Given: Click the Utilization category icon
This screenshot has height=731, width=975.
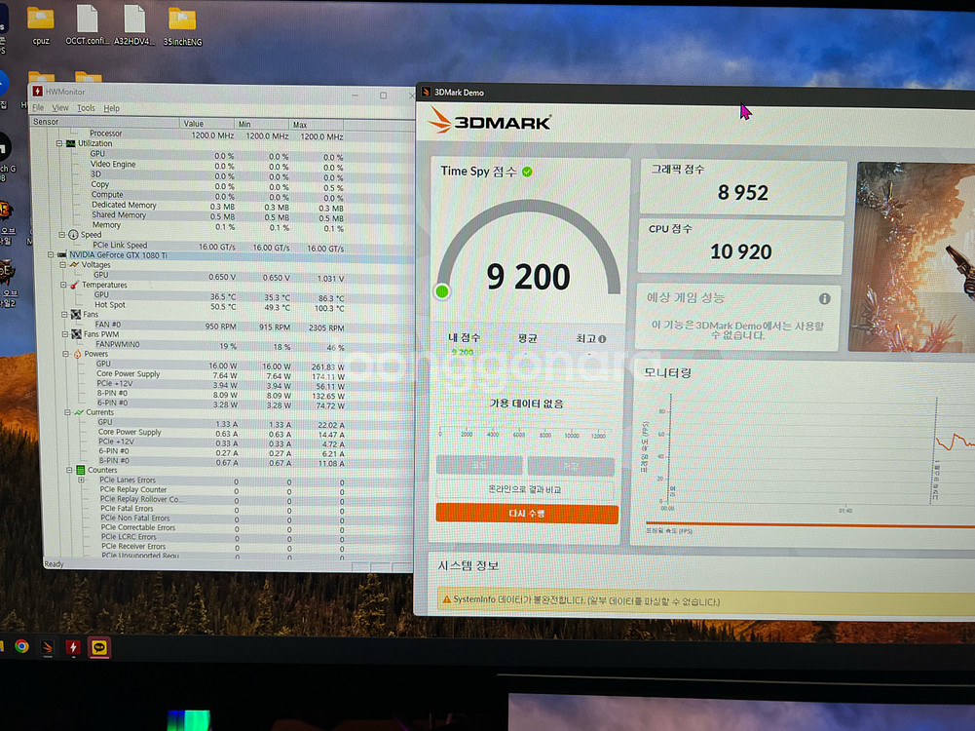Looking at the screenshot, I should tap(71, 143).
